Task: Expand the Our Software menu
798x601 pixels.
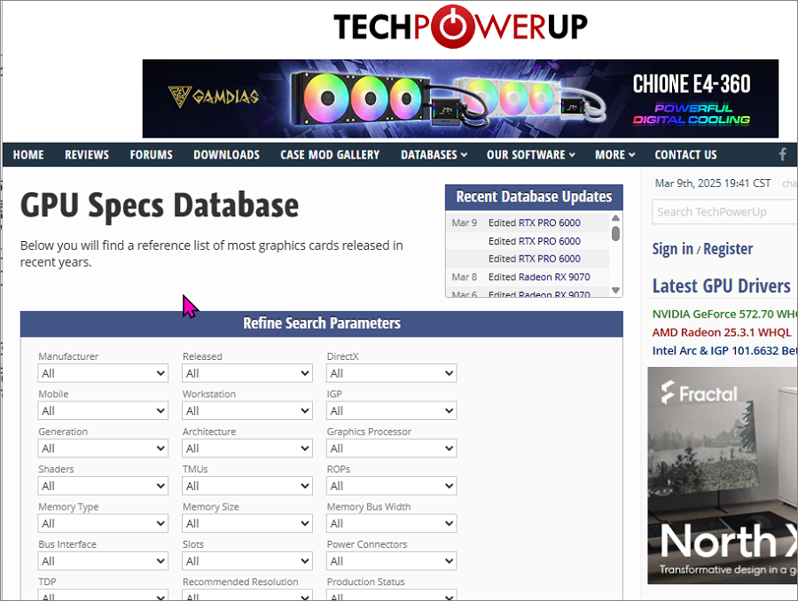Action: [x=531, y=155]
